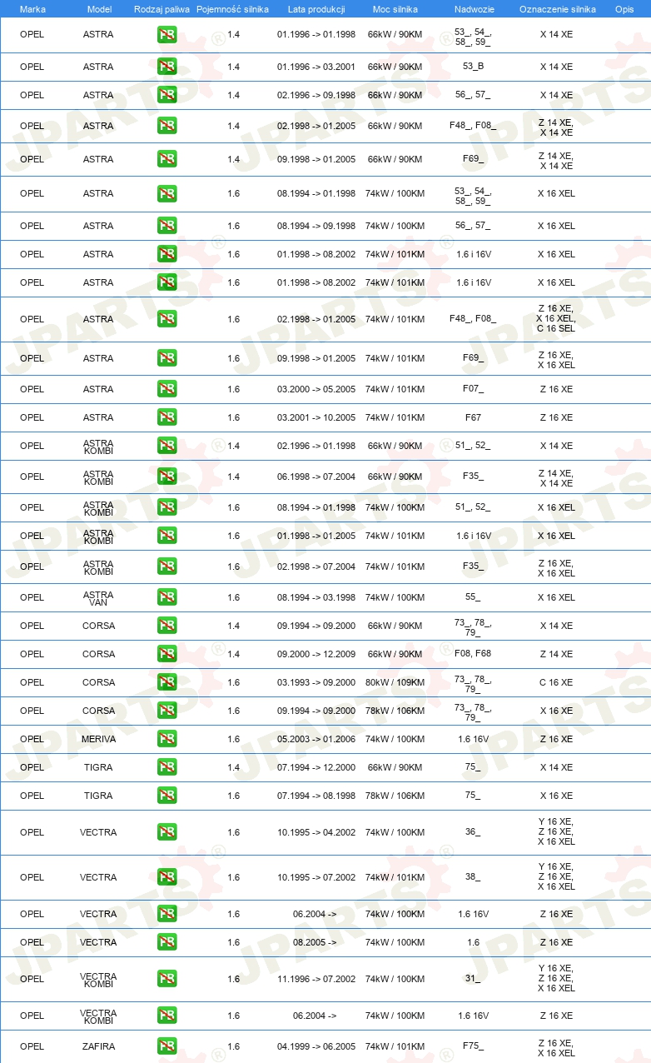
Task: Click the fuel icon in the CORSA C 16 XE row
Action: pos(166,682)
